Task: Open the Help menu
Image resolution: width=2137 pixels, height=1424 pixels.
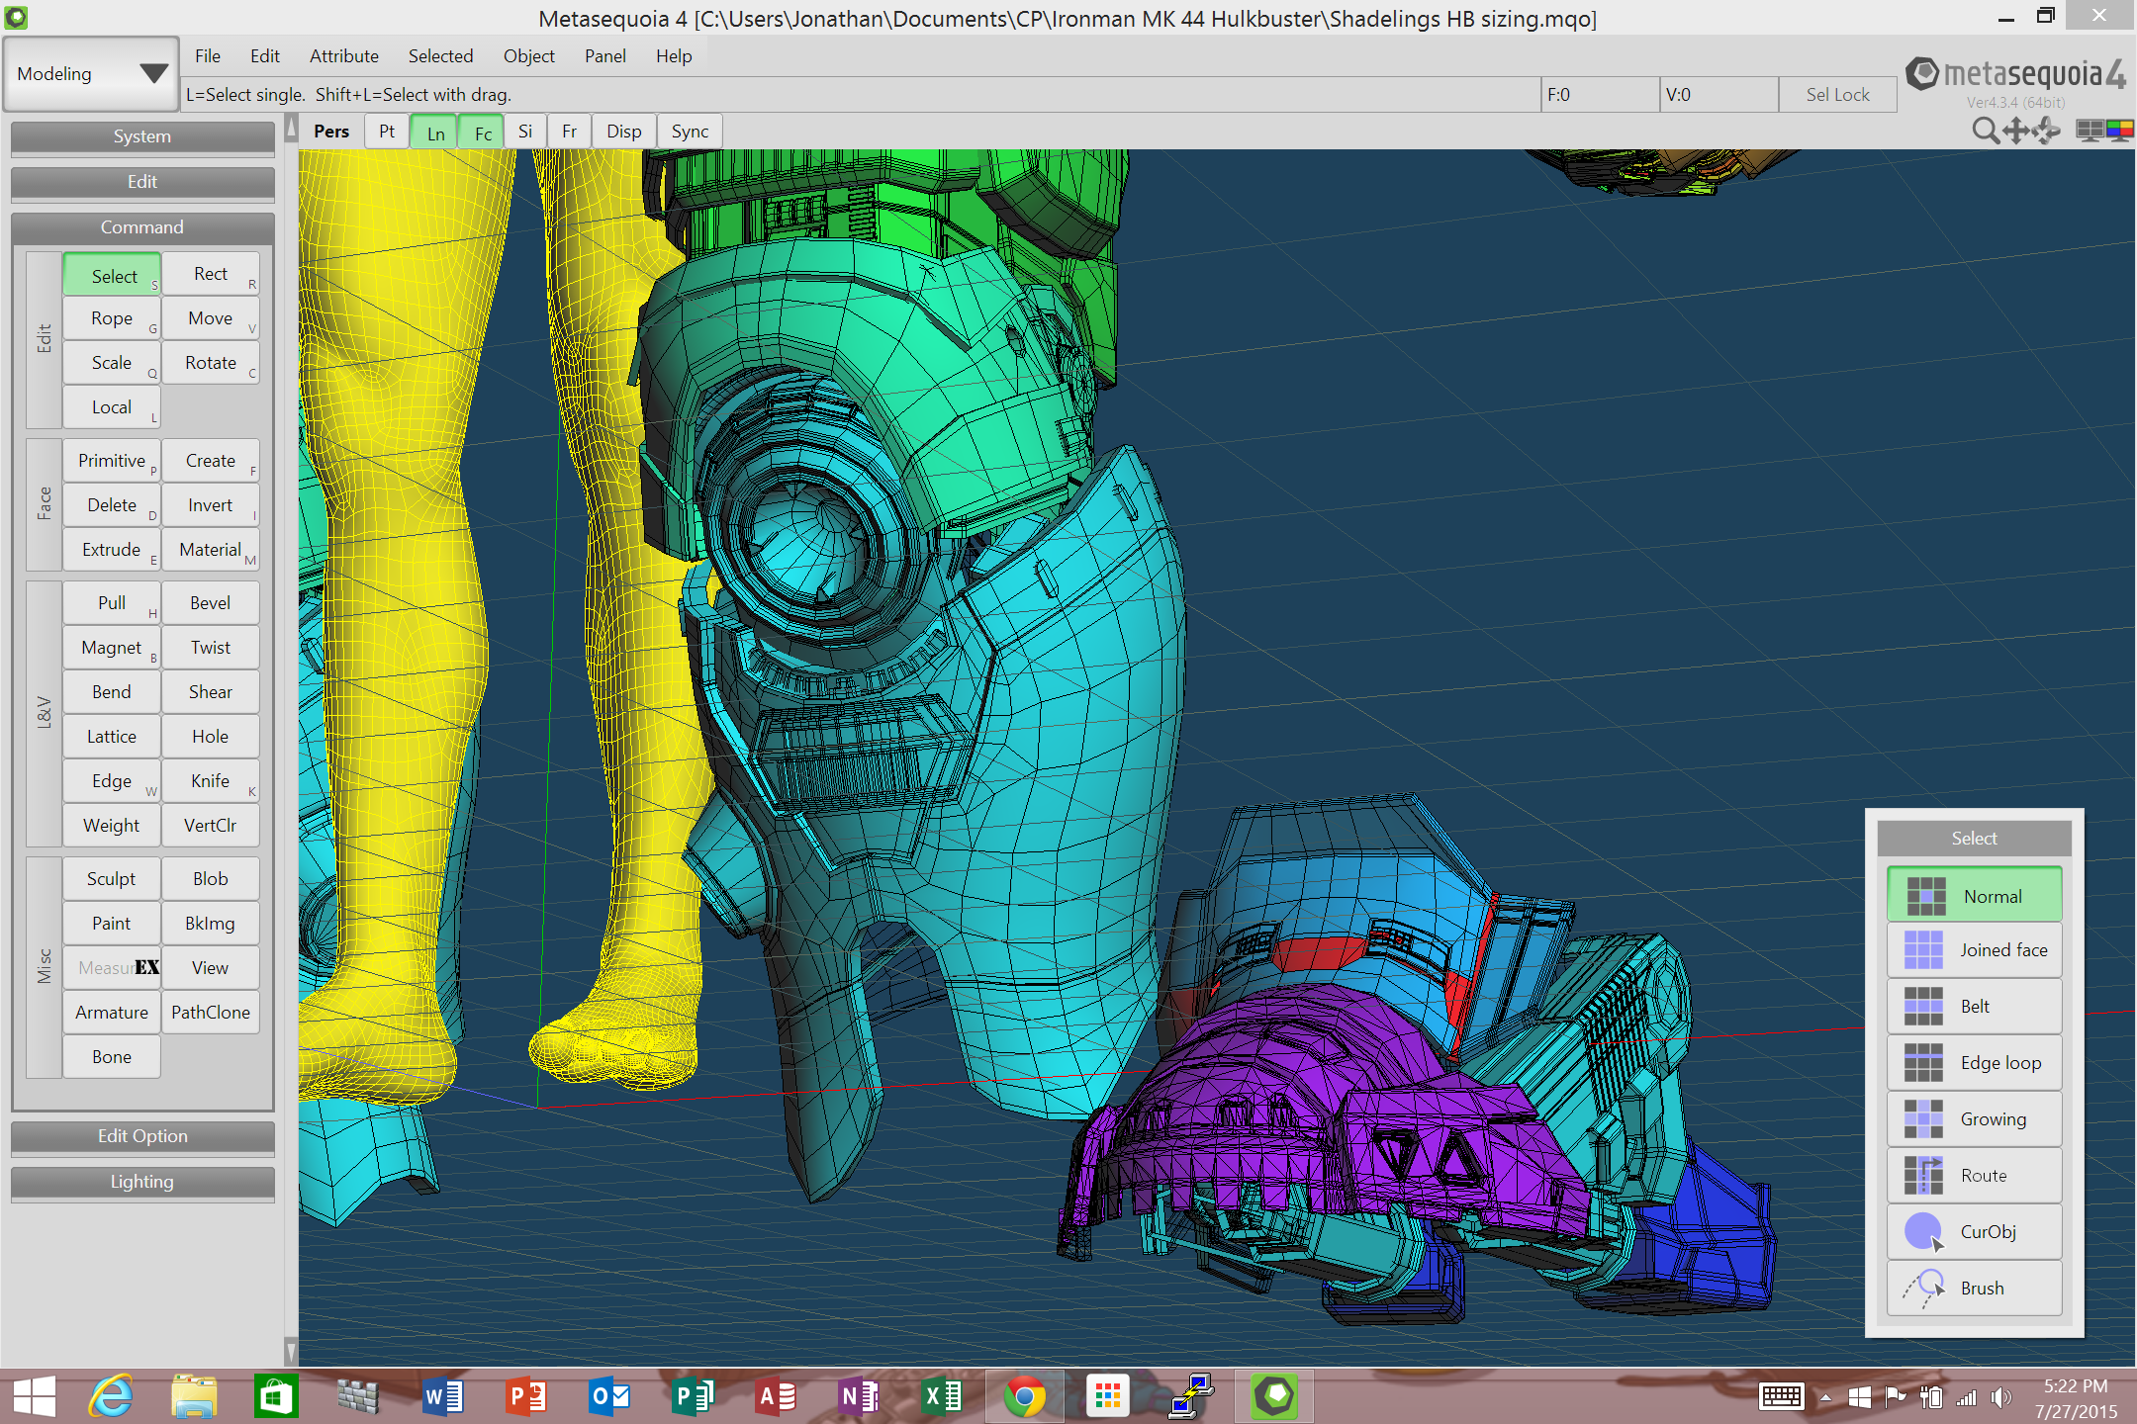Action: pos(674,56)
